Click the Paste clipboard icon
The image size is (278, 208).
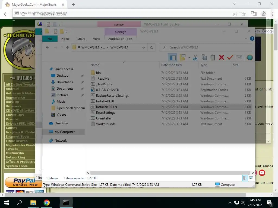pos(213,57)
